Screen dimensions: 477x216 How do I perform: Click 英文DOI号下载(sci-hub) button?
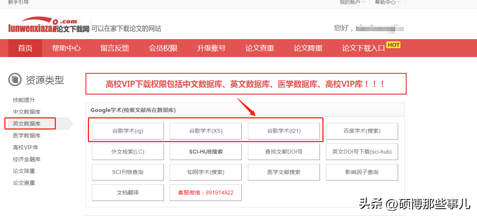pyautogui.click(x=362, y=152)
